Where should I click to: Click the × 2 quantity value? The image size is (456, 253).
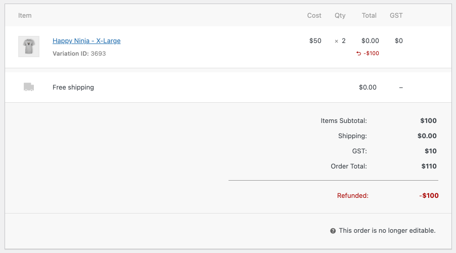click(340, 41)
